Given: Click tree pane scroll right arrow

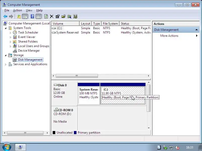Looking at the screenshot, I should [x=47, y=133].
